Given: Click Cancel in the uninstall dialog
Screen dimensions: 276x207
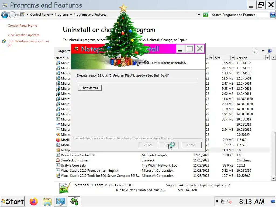Looking at the screenshot, I should coord(191,145).
